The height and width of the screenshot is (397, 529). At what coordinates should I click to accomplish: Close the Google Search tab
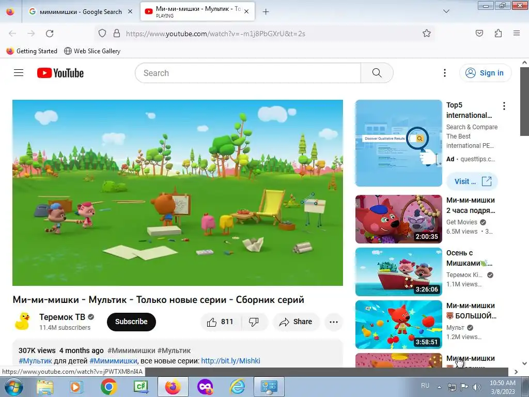coord(130,12)
